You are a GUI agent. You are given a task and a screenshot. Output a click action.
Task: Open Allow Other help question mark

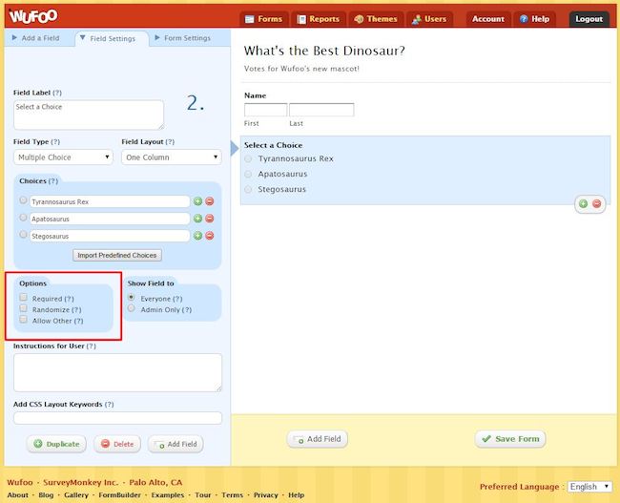click(x=78, y=321)
